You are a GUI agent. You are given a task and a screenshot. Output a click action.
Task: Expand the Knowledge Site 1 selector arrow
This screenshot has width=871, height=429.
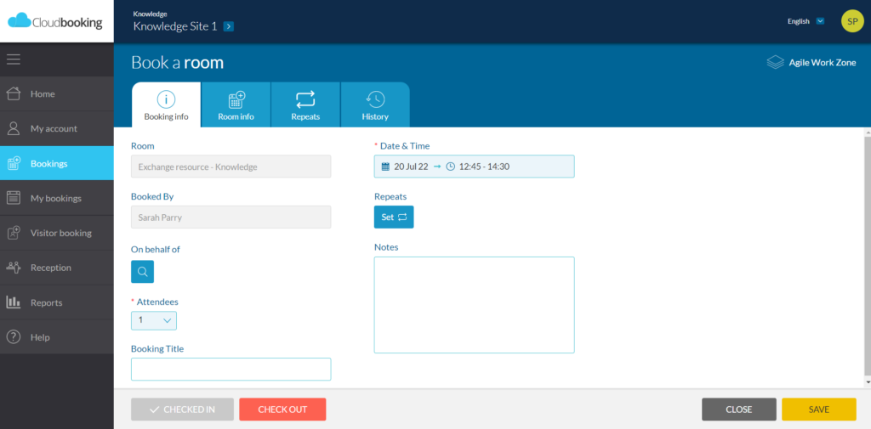pyautogui.click(x=229, y=26)
